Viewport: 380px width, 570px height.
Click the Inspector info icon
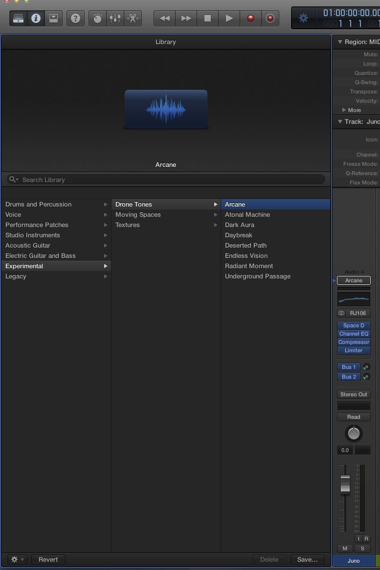click(x=36, y=19)
